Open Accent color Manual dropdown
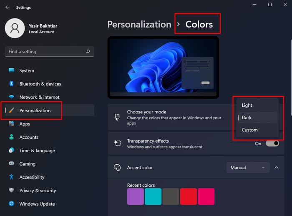The height and width of the screenshot is (216, 292). pyautogui.click(x=248, y=168)
